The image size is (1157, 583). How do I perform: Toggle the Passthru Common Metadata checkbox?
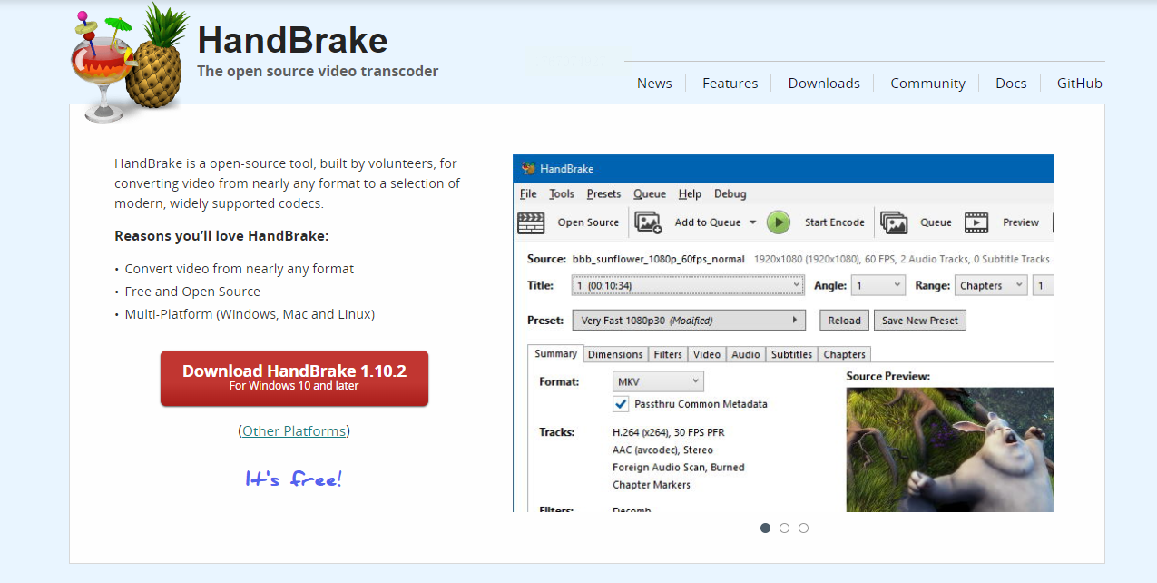coord(622,404)
